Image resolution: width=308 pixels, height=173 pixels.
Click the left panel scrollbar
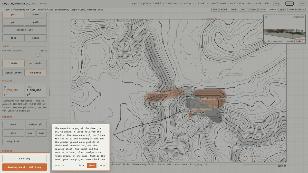pos(49,93)
